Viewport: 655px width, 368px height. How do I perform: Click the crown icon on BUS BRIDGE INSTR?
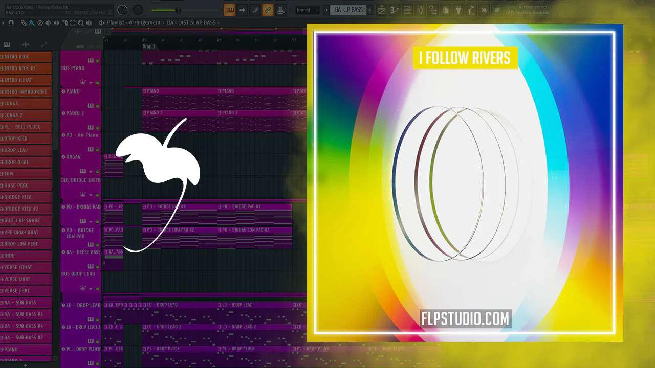click(82, 195)
